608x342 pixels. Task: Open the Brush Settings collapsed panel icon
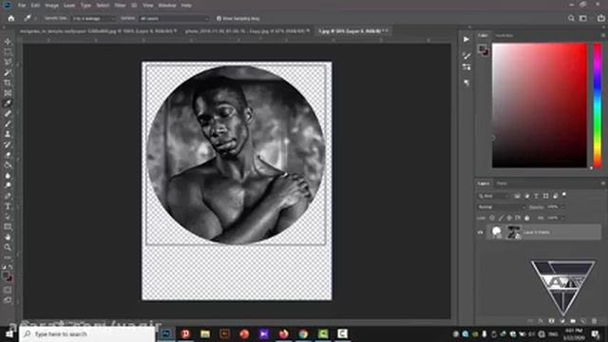coord(466,56)
